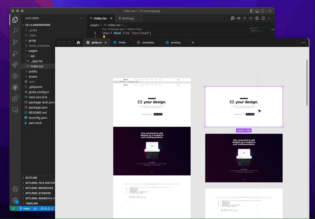Click the home icon in Grida window

point(78,43)
